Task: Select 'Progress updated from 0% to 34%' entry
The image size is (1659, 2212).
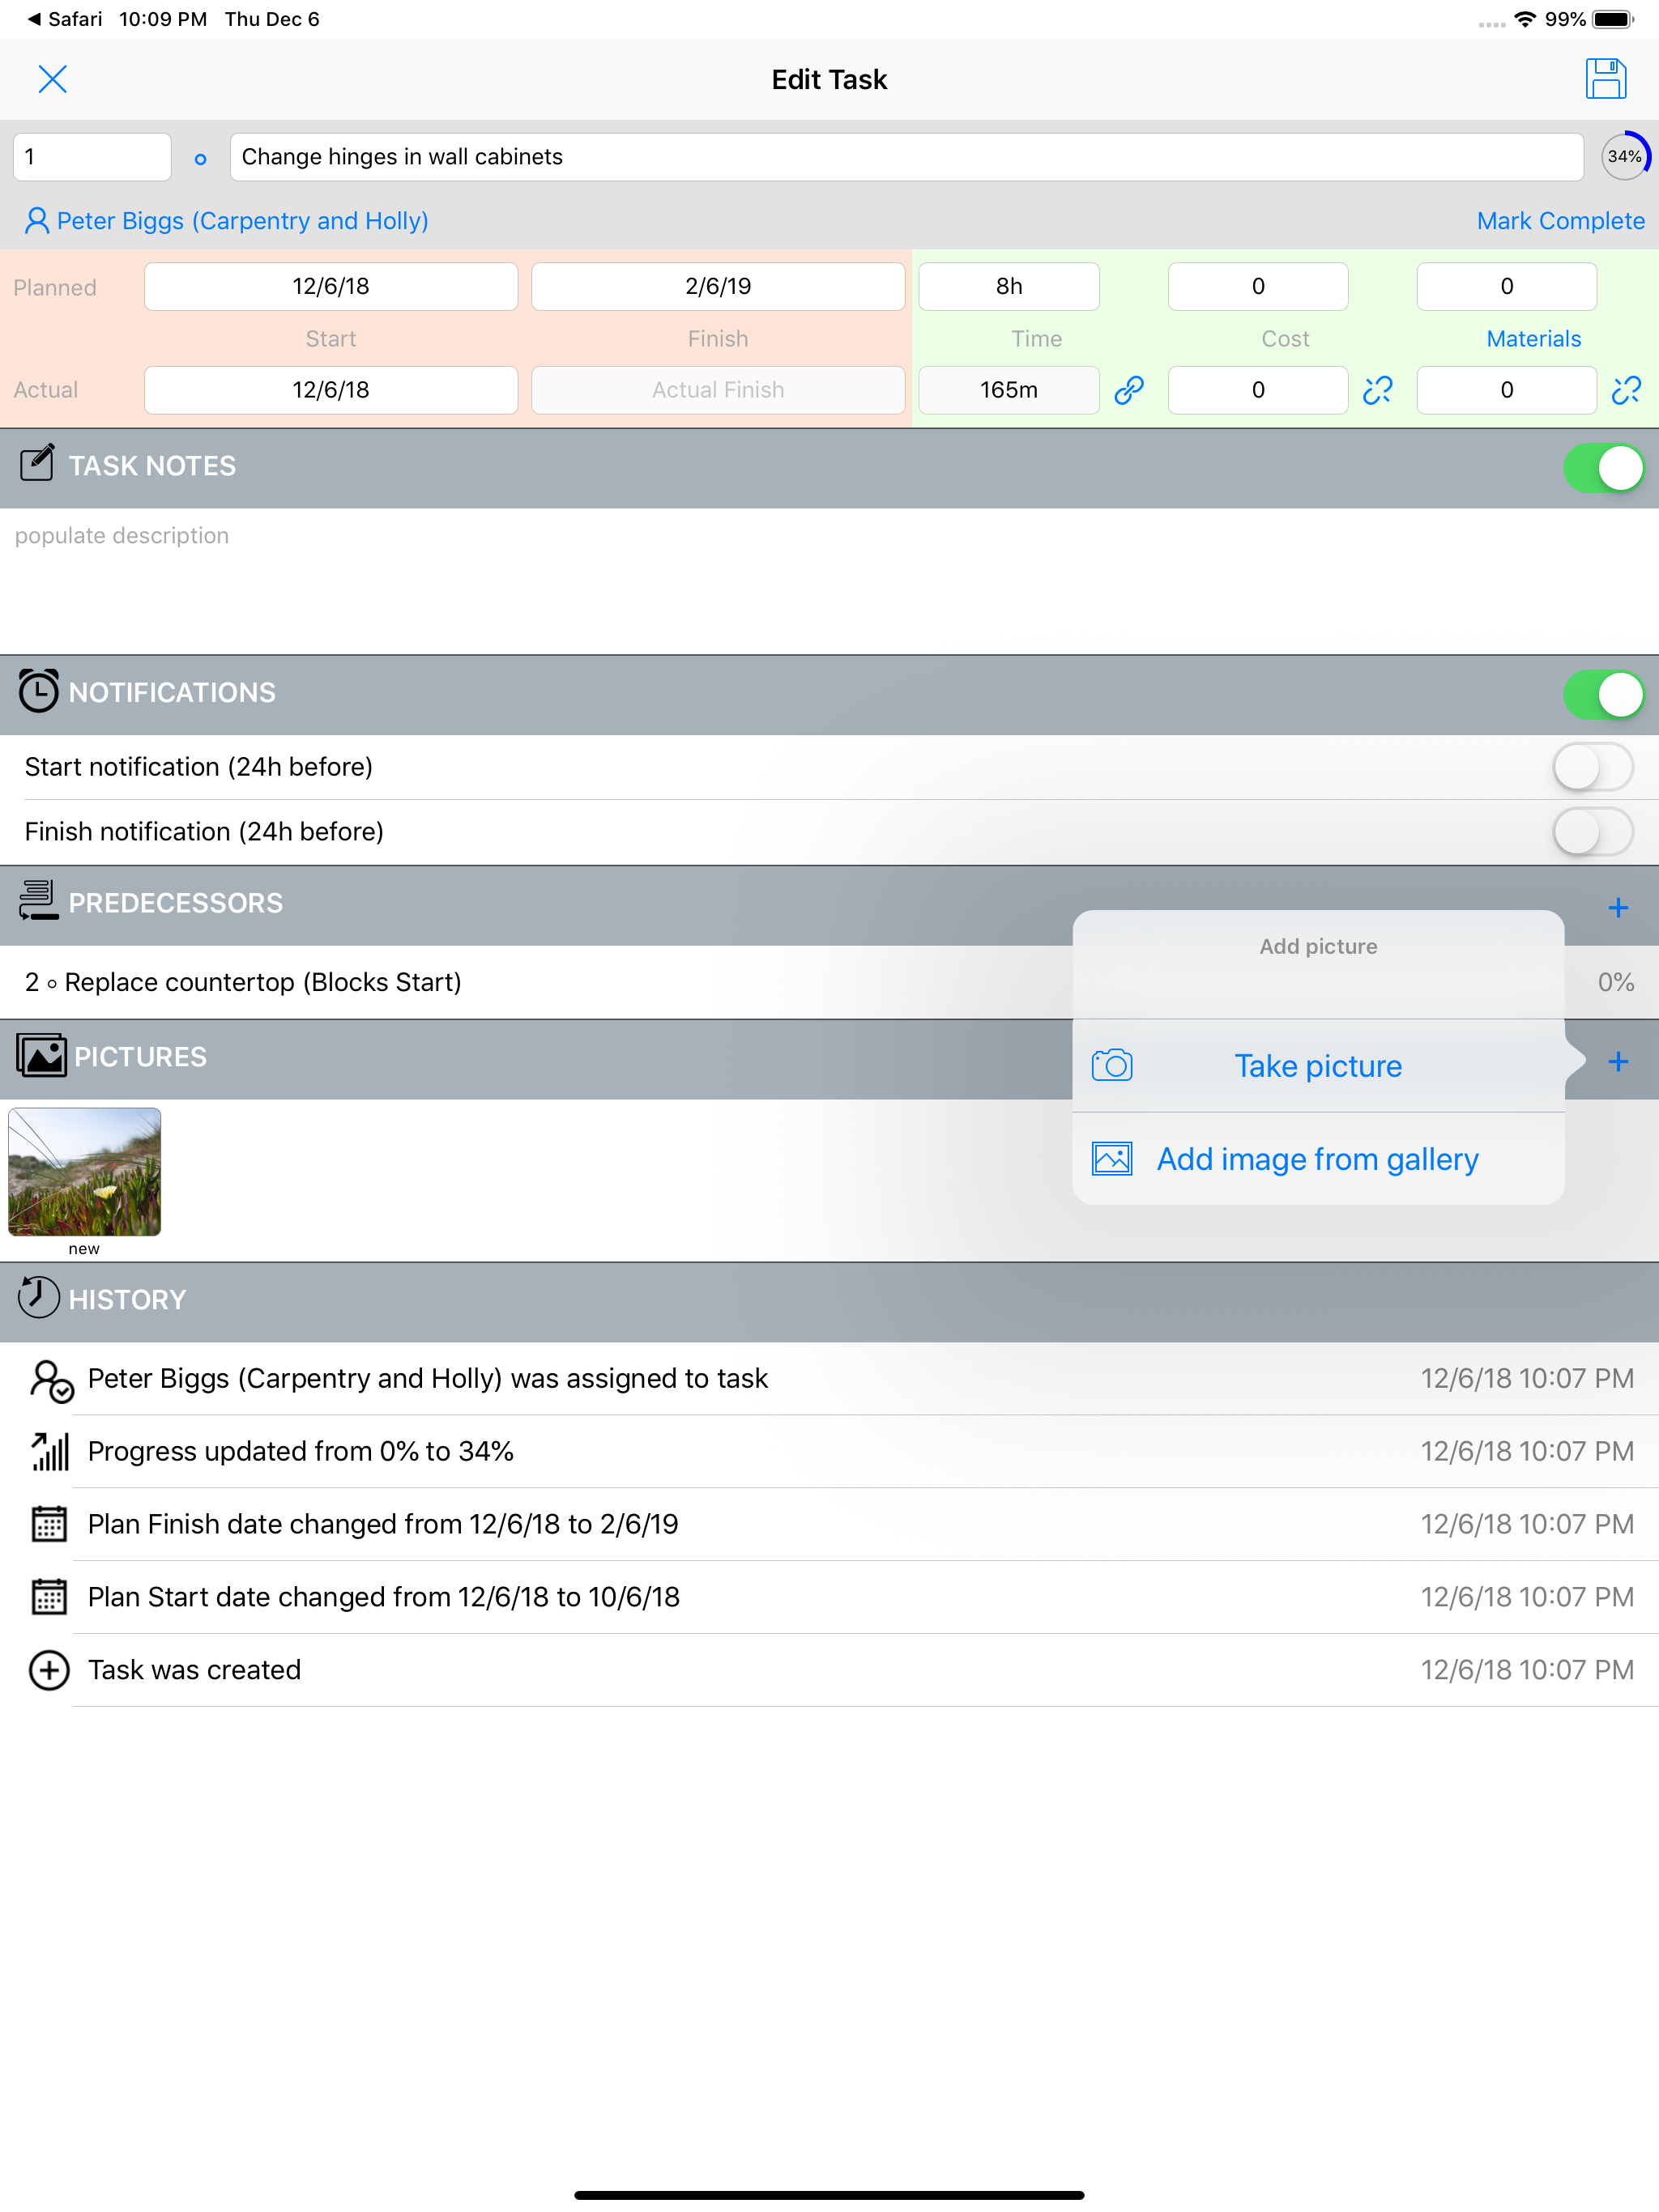Action: coord(829,1452)
